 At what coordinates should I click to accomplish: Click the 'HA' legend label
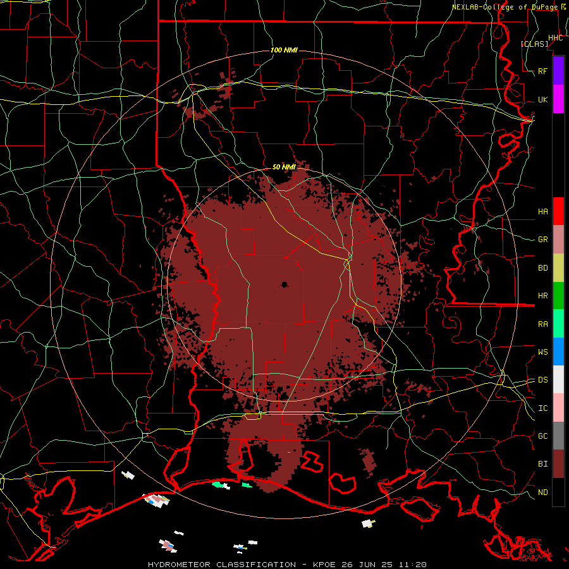(x=543, y=212)
